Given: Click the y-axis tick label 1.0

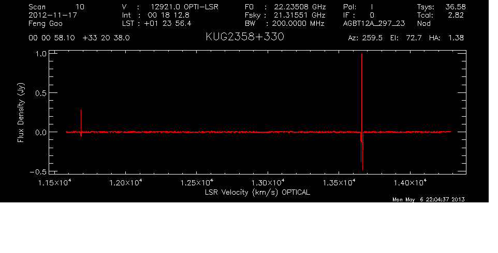Looking at the screenshot, I should [42, 54].
